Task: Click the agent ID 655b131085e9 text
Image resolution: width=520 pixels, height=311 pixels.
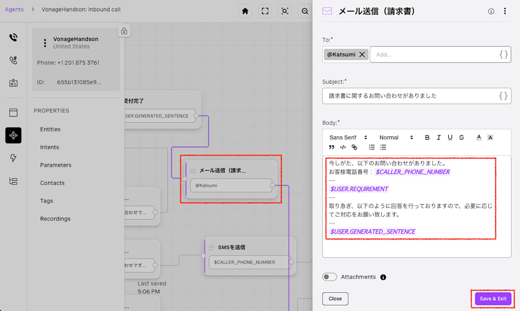Action: [x=79, y=82]
